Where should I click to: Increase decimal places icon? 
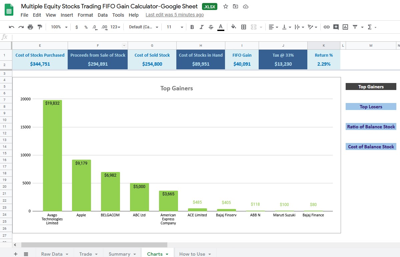click(104, 27)
